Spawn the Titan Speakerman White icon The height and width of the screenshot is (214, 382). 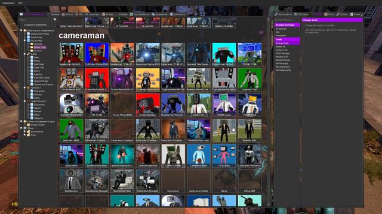pos(224,79)
